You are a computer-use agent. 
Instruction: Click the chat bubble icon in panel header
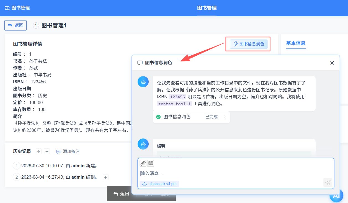click(140, 63)
